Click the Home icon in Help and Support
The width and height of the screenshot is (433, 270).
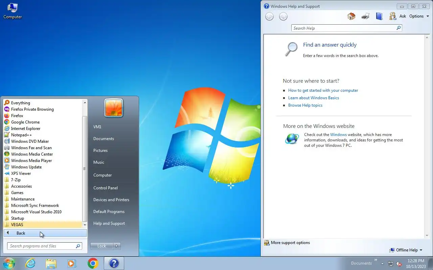[351, 16]
